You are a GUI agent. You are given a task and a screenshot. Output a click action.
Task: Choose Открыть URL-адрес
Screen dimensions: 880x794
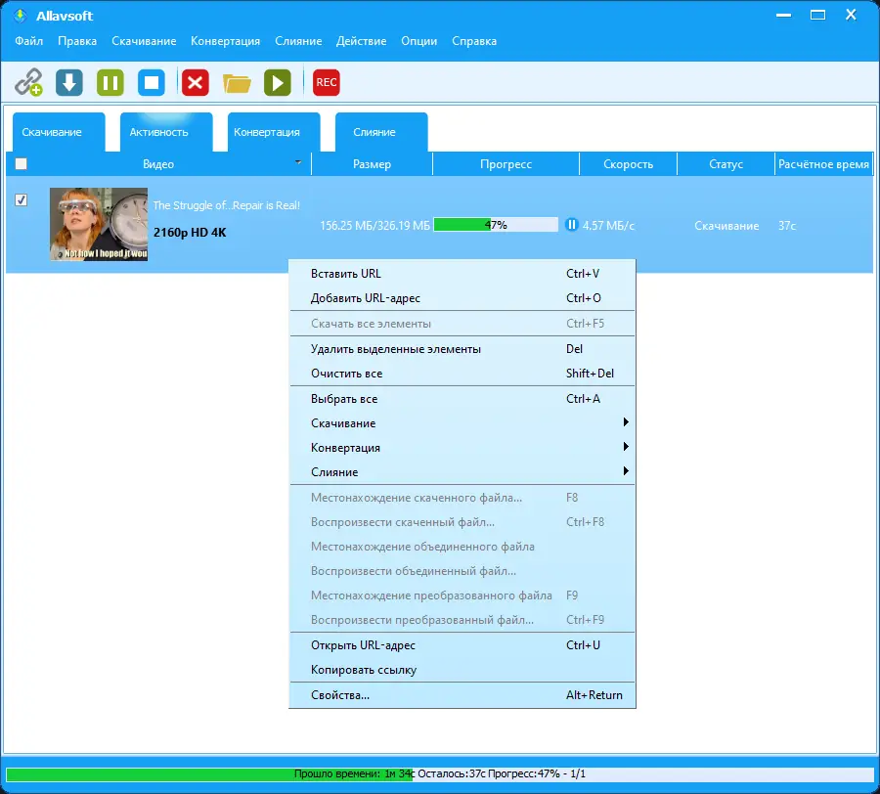pos(462,645)
